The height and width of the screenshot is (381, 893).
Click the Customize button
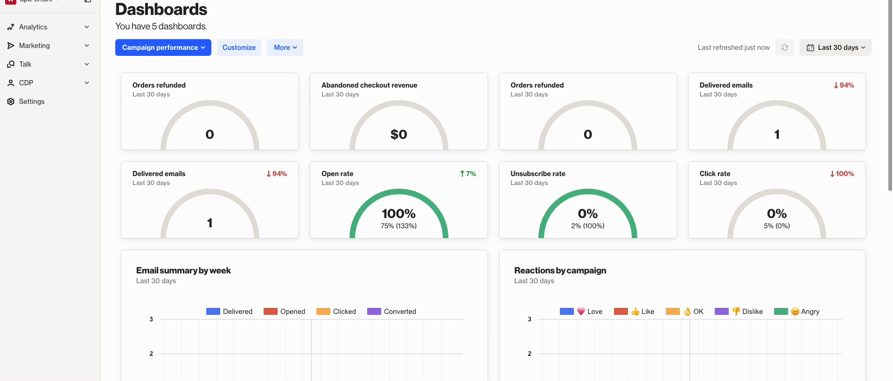pyautogui.click(x=239, y=48)
